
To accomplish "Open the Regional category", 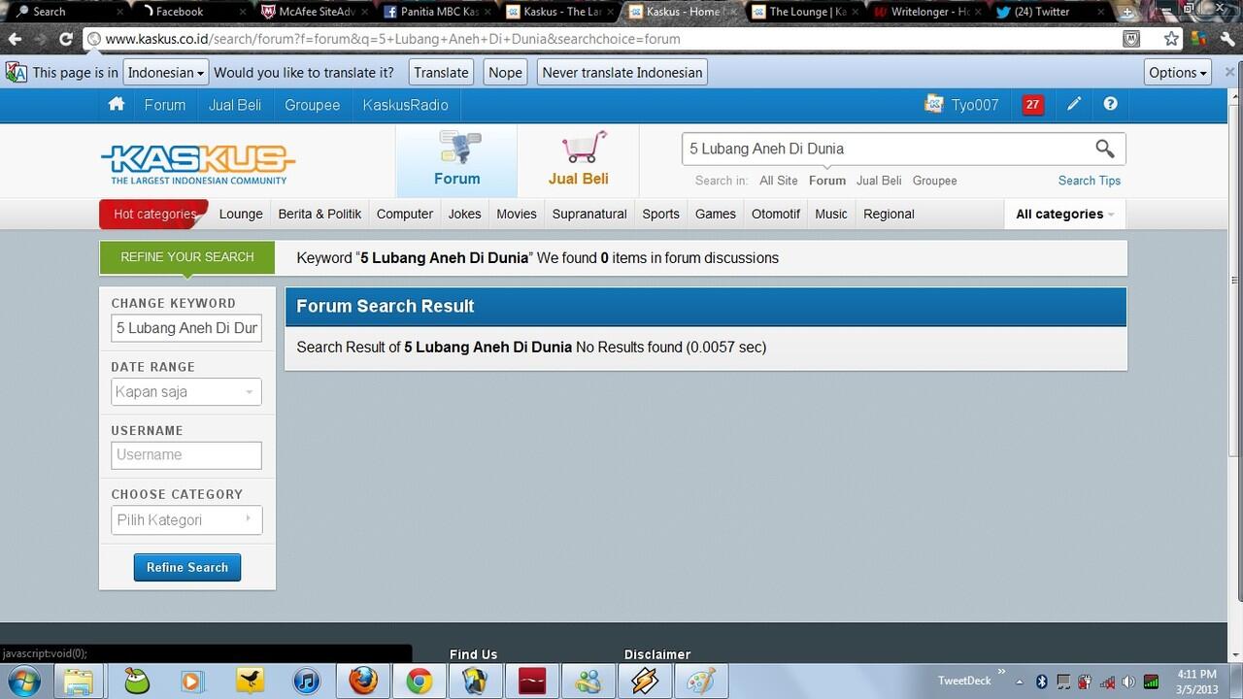I will (889, 214).
